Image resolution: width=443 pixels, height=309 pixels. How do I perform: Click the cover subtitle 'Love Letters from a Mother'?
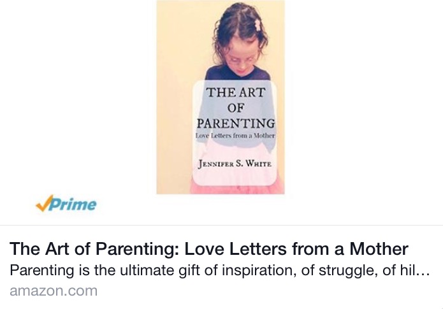click(235, 136)
